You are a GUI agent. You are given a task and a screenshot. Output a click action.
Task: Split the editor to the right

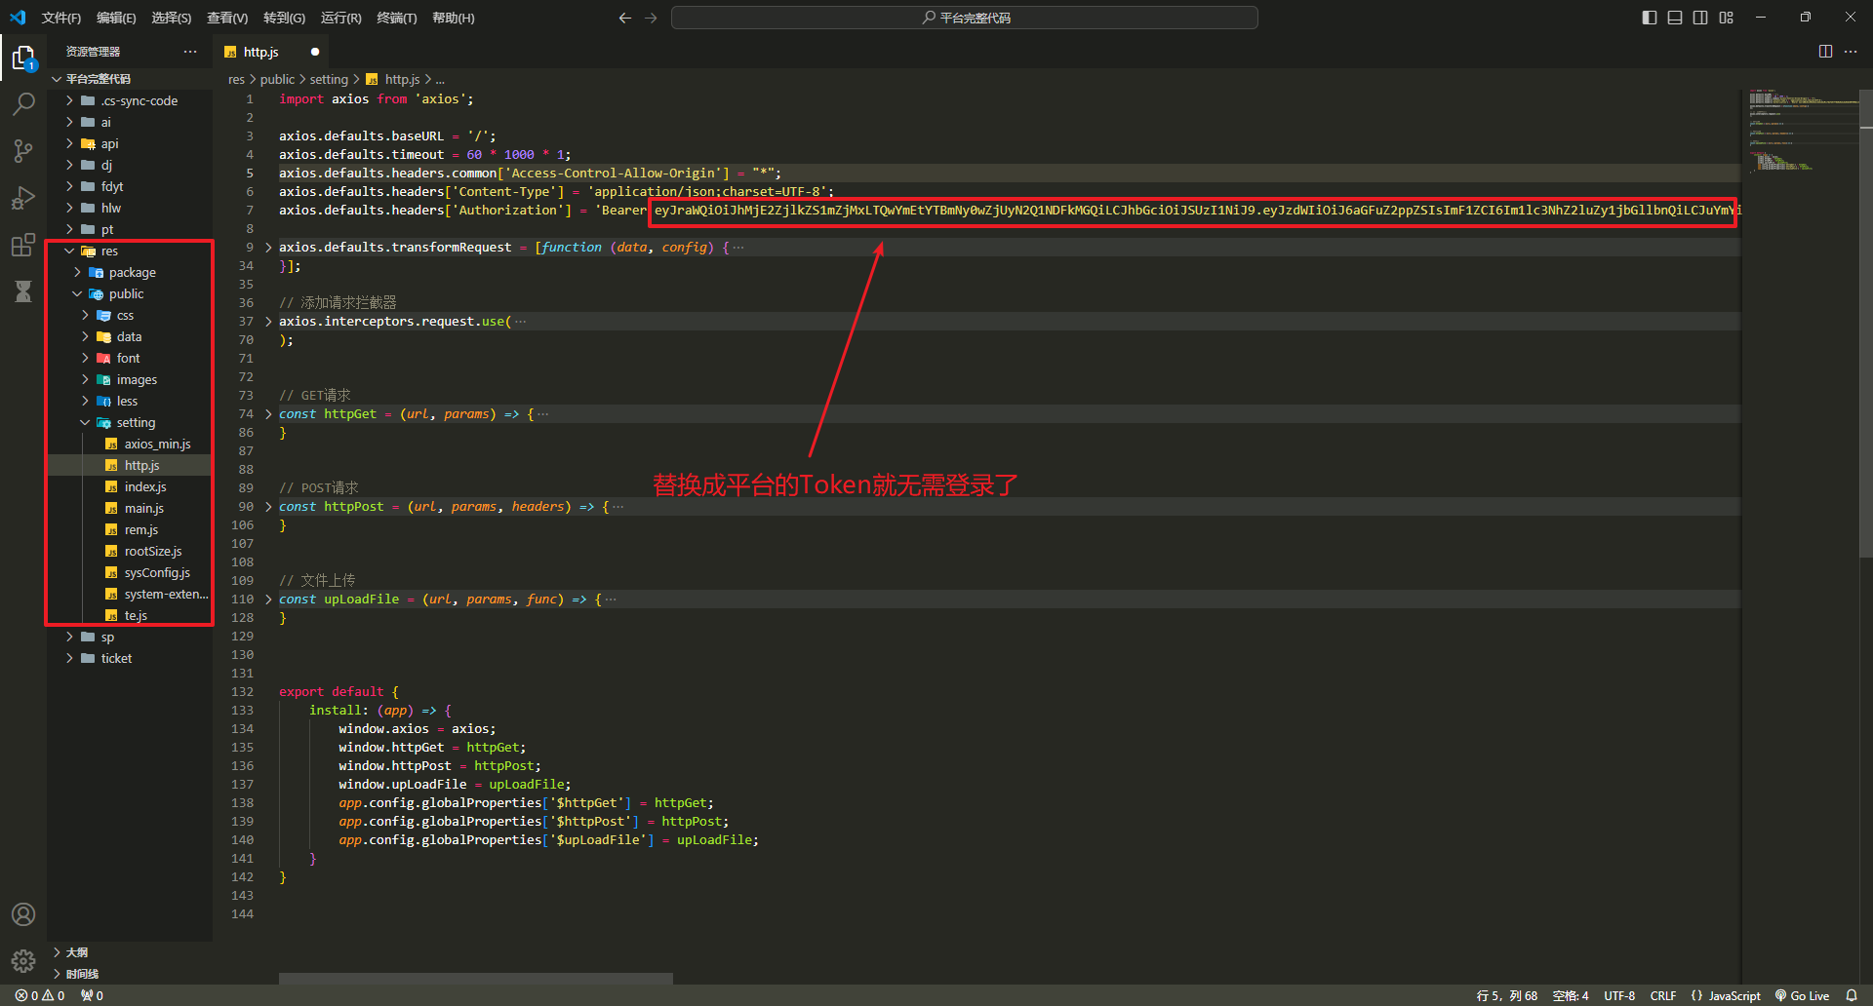click(1825, 52)
